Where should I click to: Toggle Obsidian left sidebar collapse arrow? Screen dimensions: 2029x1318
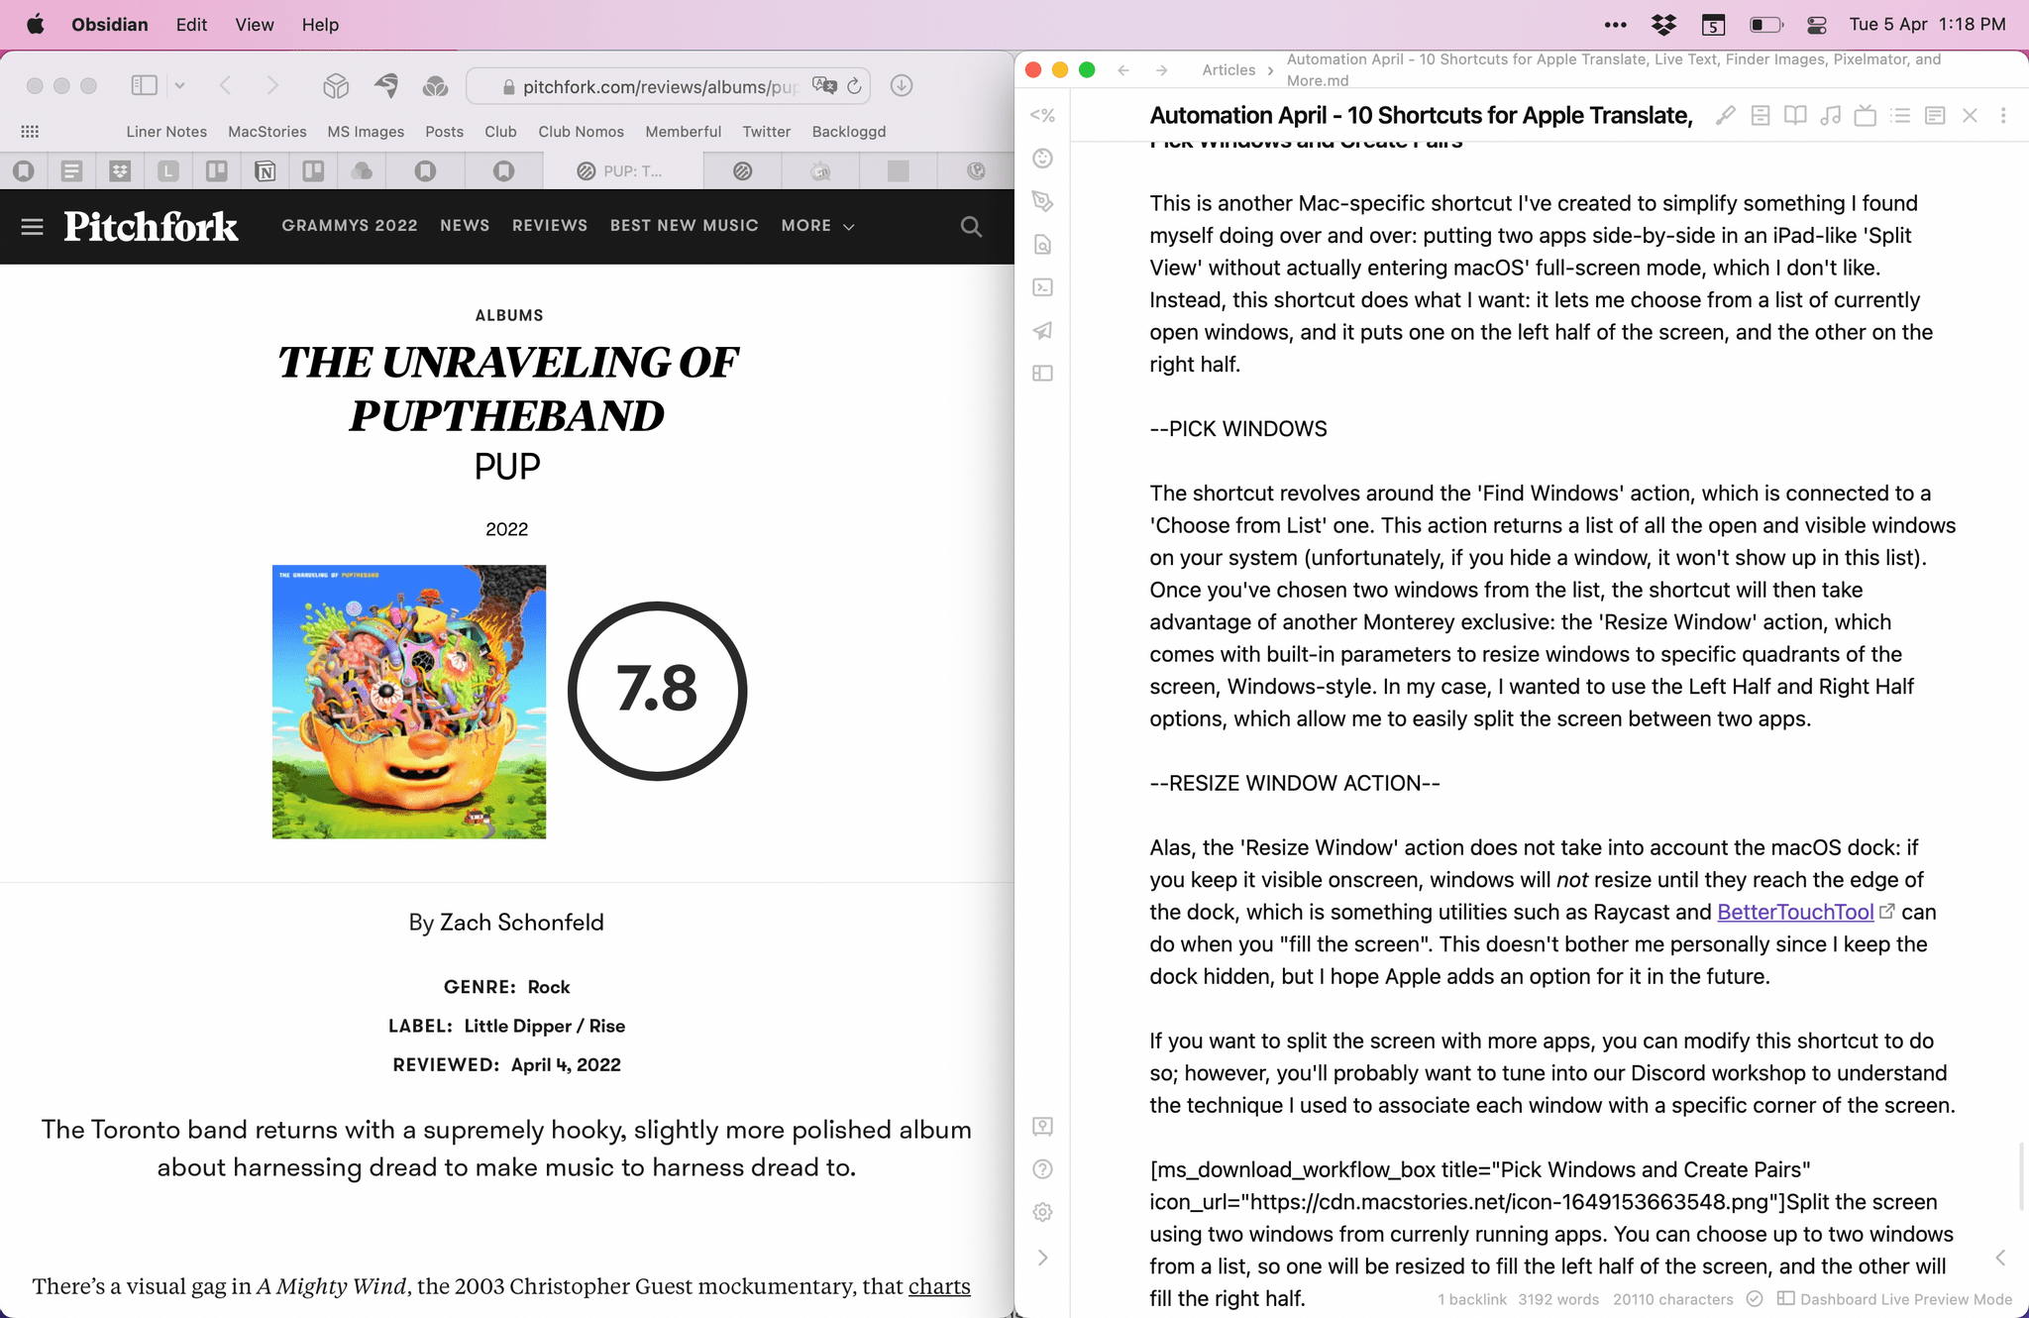[1042, 1258]
